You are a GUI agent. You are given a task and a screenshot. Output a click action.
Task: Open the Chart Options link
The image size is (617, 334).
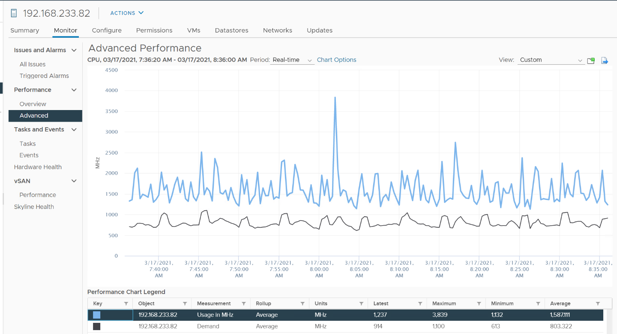click(x=336, y=60)
